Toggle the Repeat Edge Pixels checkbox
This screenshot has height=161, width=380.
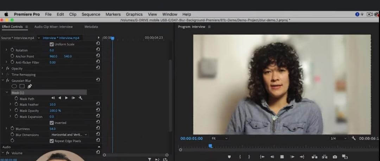(x=51, y=141)
